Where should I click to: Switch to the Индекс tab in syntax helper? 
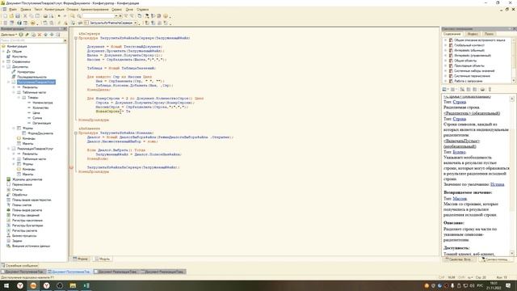(473, 34)
